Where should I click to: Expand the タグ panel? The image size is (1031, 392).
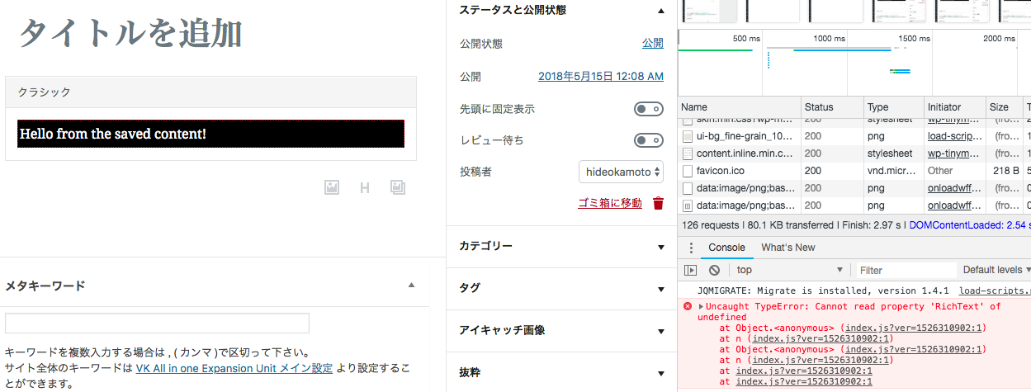pyautogui.click(x=660, y=289)
